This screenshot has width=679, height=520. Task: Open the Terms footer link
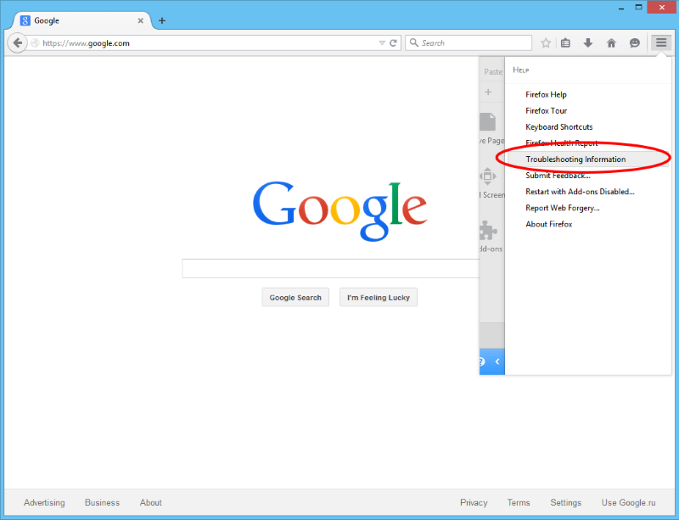(x=519, y=502)
